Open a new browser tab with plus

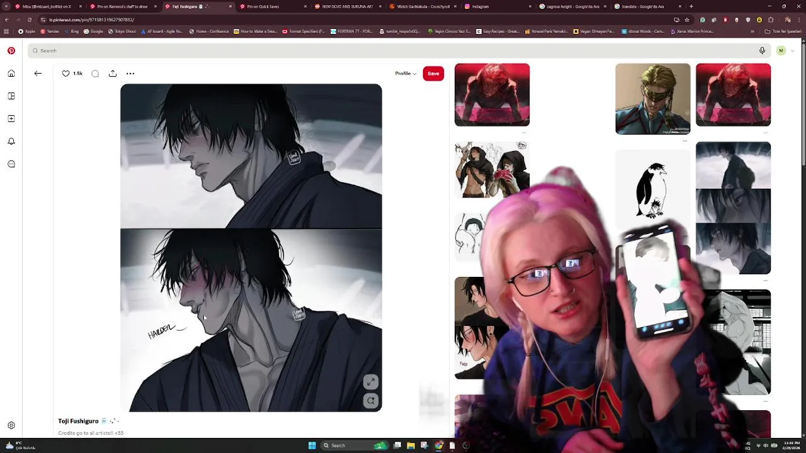pos(691,6)
